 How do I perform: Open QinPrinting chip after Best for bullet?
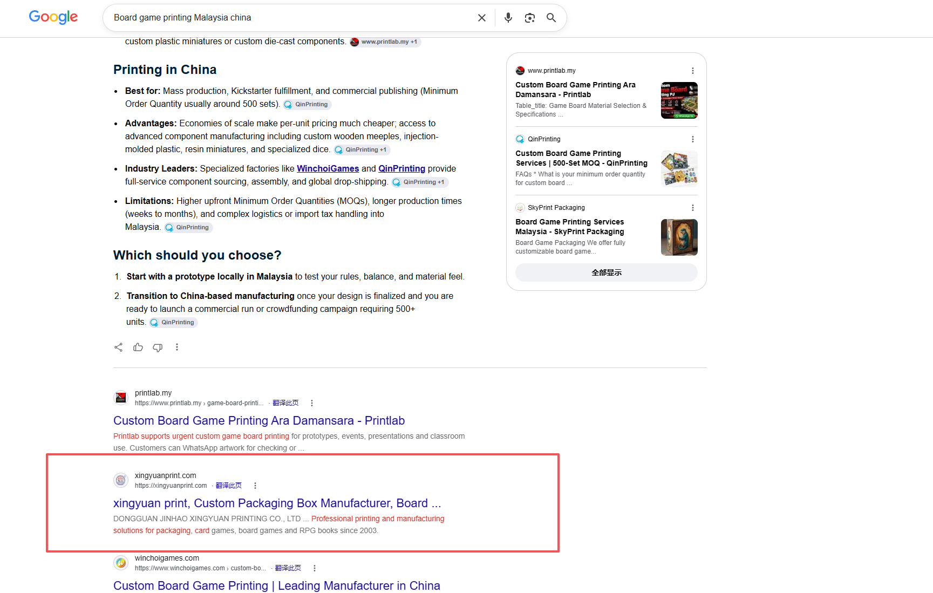[x=307, y=105]
